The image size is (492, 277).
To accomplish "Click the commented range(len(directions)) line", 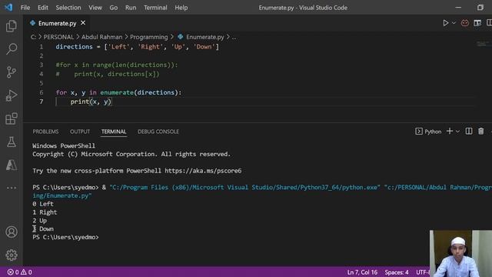I will pos(117,65).
